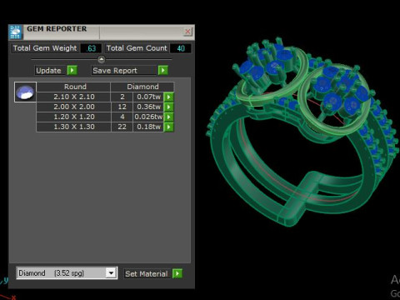Click the Gem Reporter panel logo icon
Viewport: 400px width, 300px height.
coord(16,32)
